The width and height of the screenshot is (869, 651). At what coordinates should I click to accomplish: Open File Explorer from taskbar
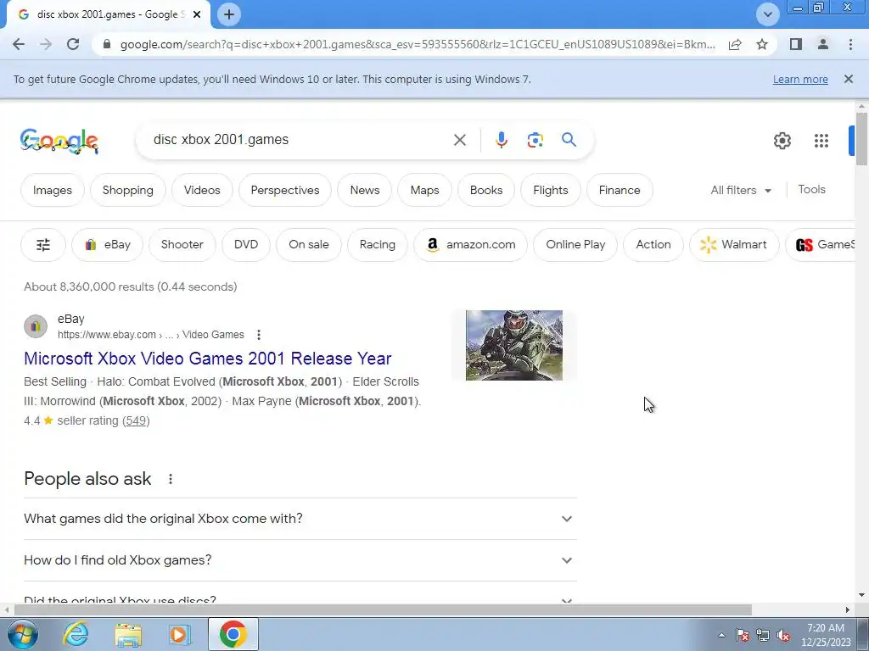(x=128, y=634)
